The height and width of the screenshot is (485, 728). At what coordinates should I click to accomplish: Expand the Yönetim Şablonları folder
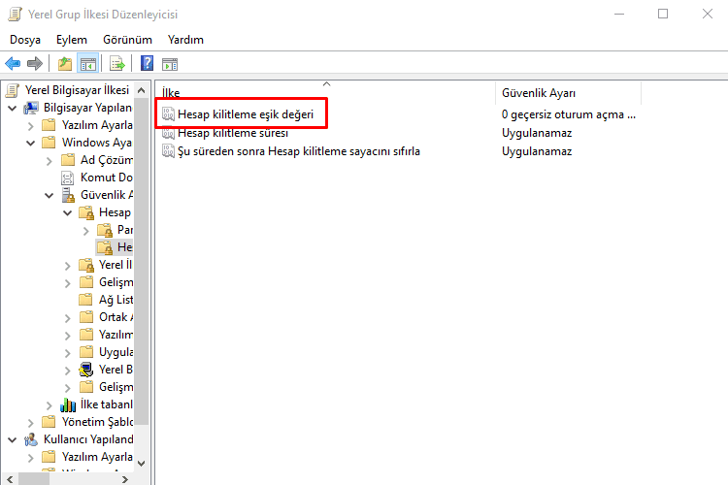(31, 422)
